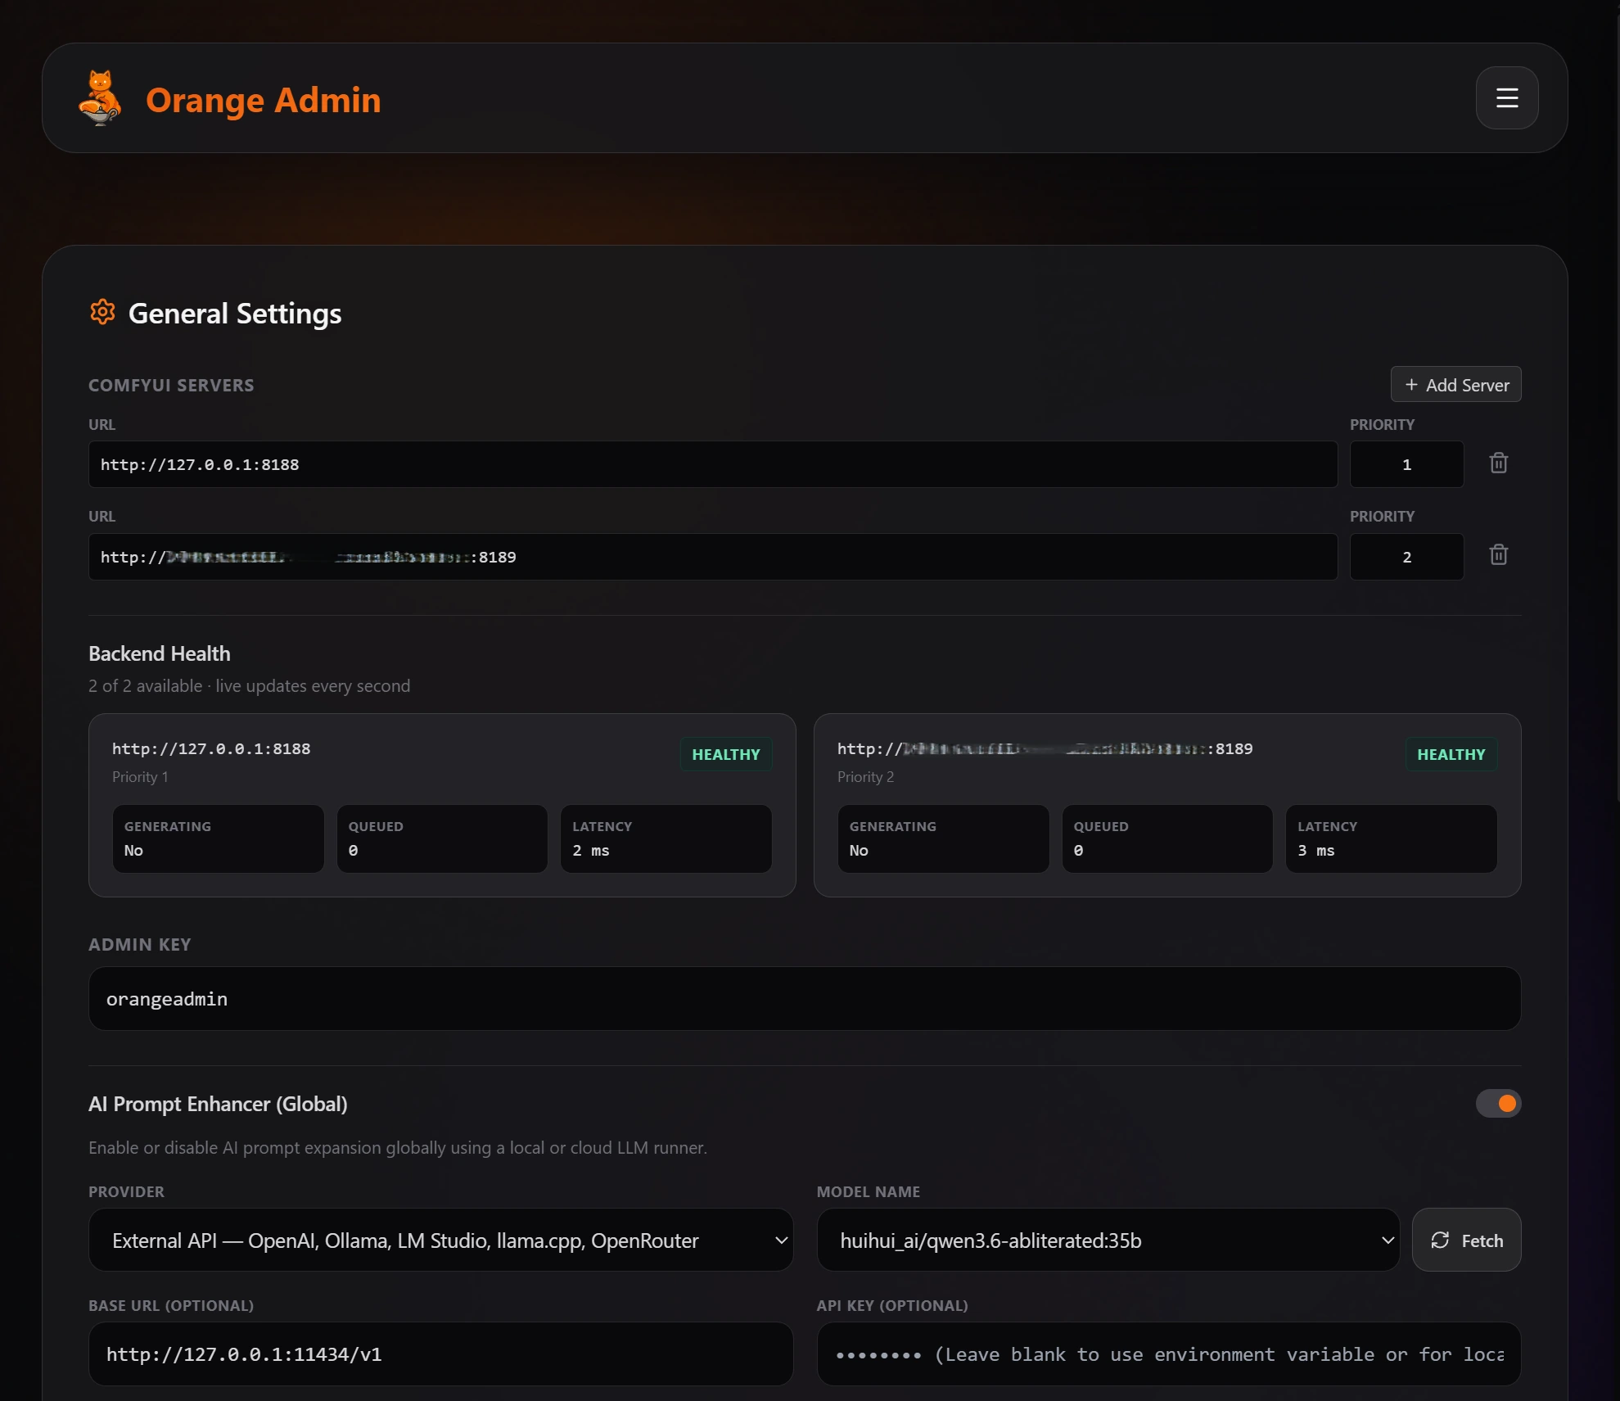The width and height of the screenshot is (1620, 1401).
Task: Focus the second URL field ending :8189
Action: pyautogui.click(x=713, y=557)
